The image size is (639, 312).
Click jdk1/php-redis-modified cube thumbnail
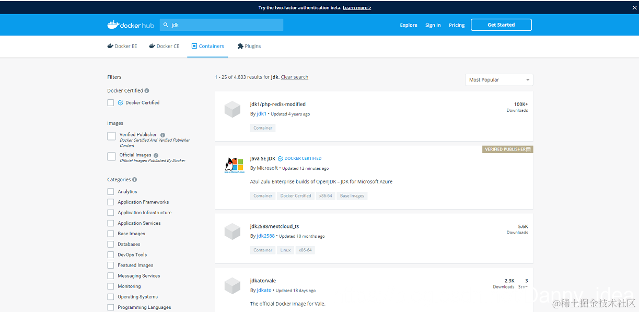pos(233,109)
